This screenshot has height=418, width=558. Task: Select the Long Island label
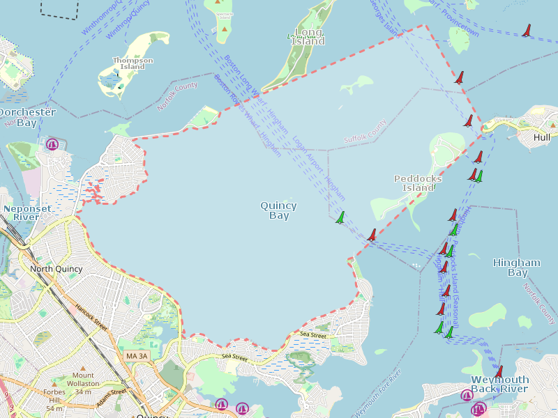(310, 36)
